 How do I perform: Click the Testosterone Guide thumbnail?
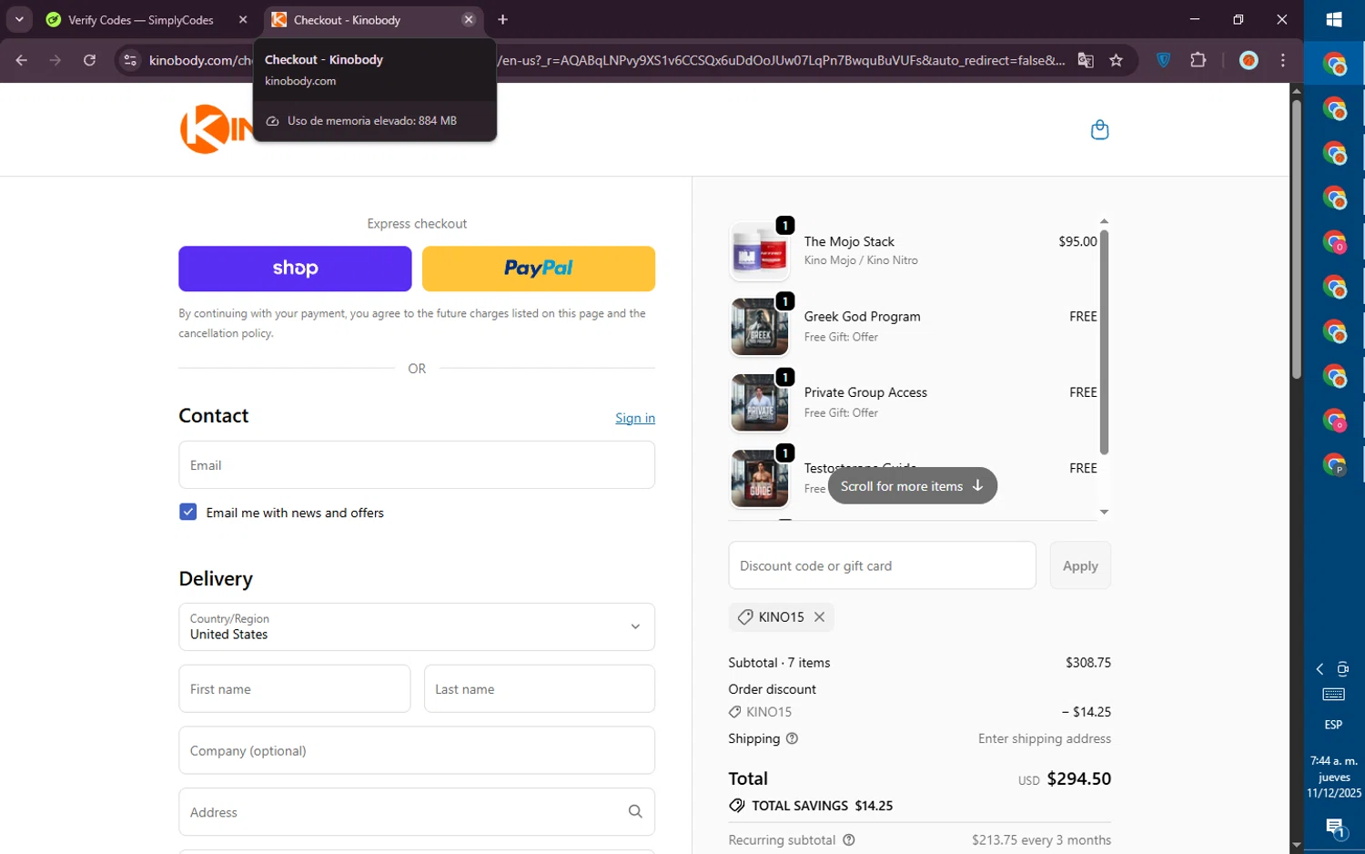(x=760, y=478)
